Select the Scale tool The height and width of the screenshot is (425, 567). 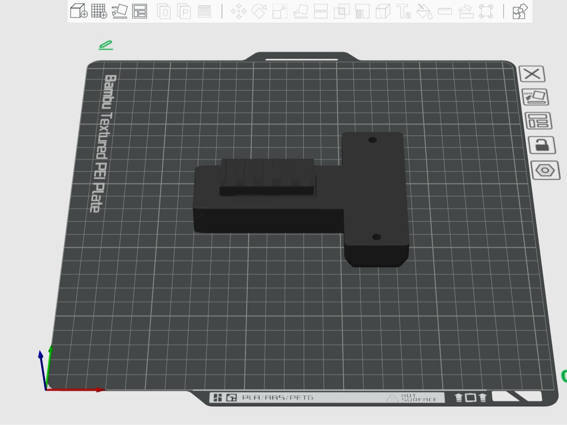point(280,11)
